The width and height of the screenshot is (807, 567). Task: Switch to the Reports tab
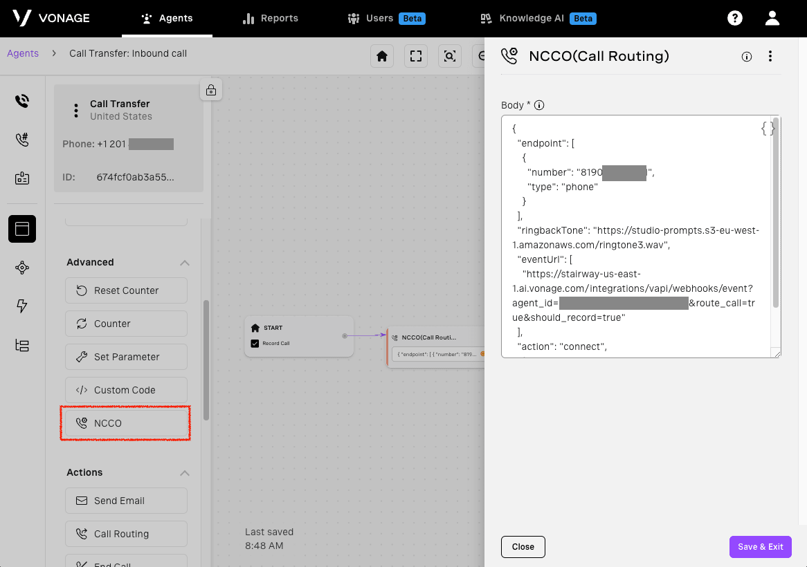pos(270,18)
